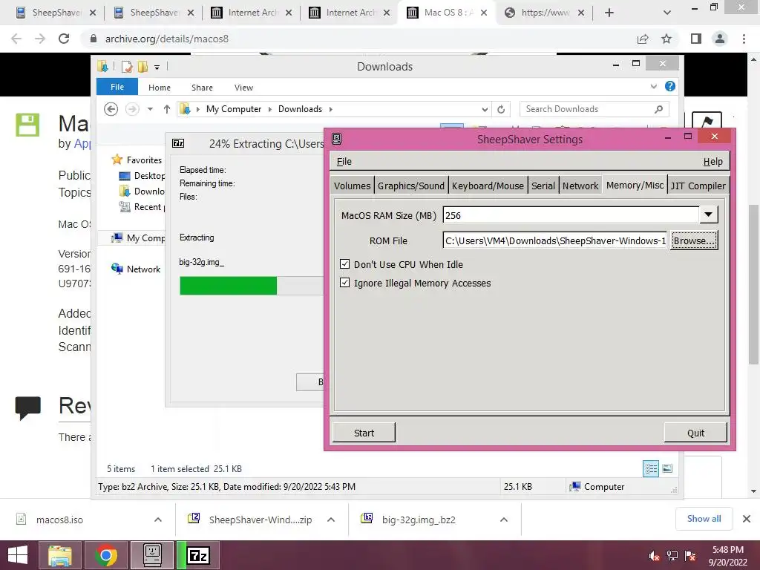
Task: Browse for the ROM File
Action: [x=694, y=241]
